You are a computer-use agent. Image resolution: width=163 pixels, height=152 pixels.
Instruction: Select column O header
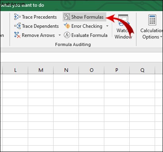tap(92, 70)
